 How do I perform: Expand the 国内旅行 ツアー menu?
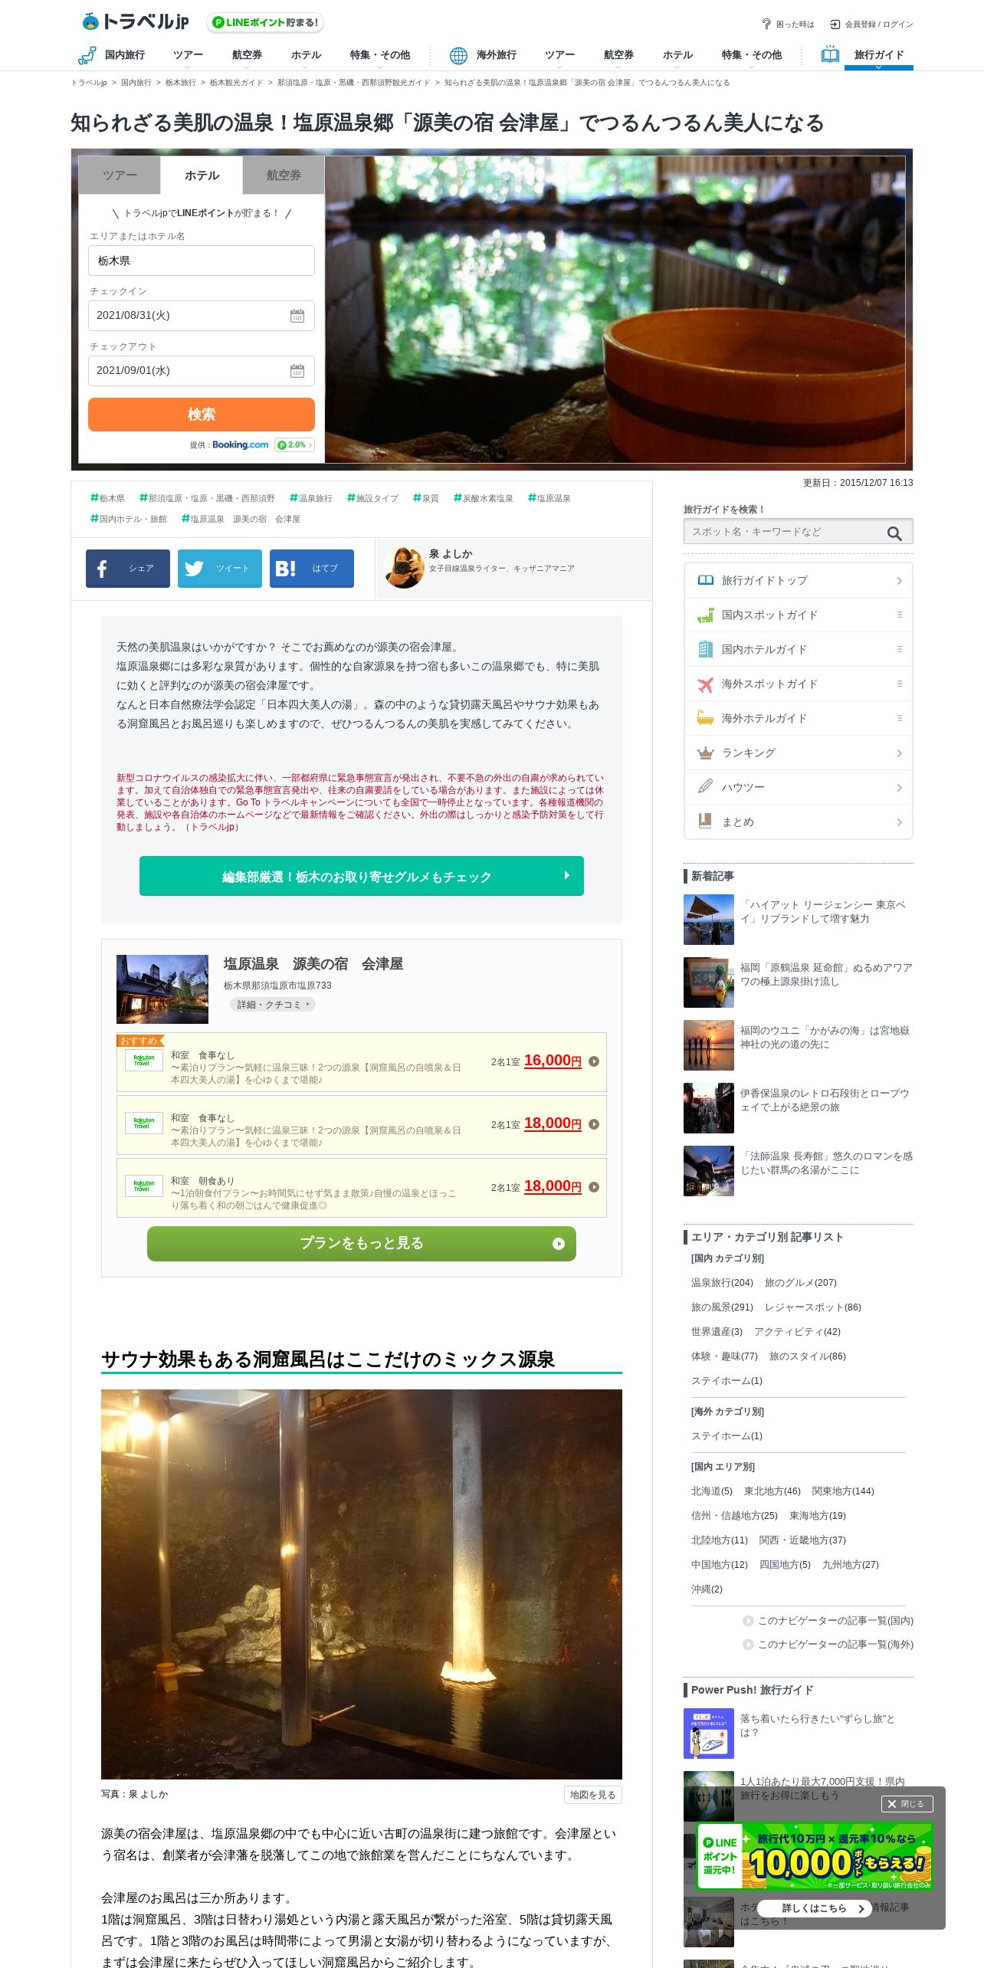click(188, 57)
